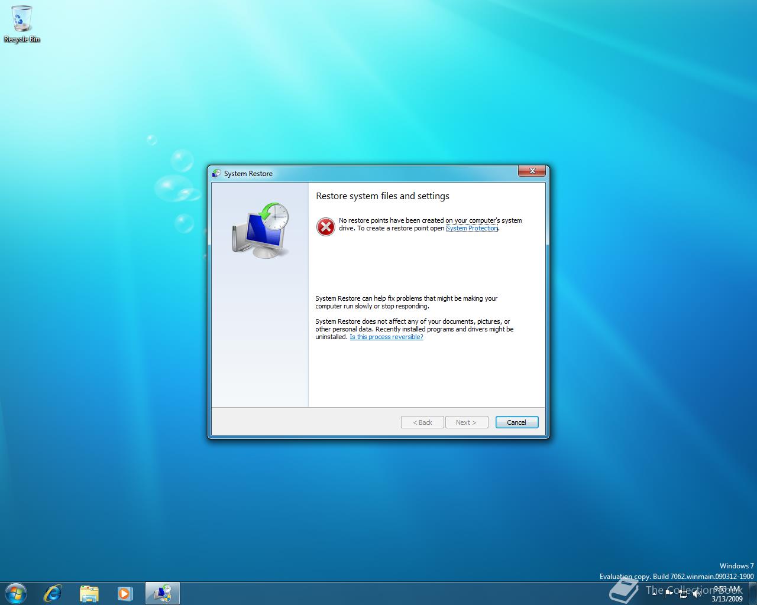Click the System Restore title bar icon

point(216,173)
